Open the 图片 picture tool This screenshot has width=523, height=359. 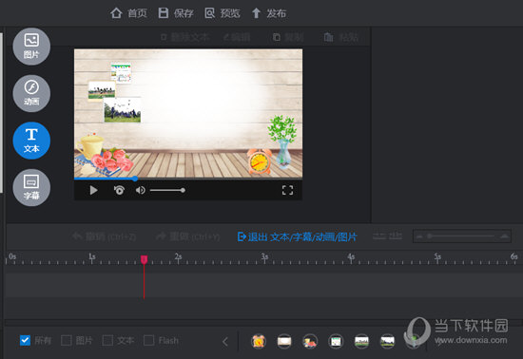31,47
